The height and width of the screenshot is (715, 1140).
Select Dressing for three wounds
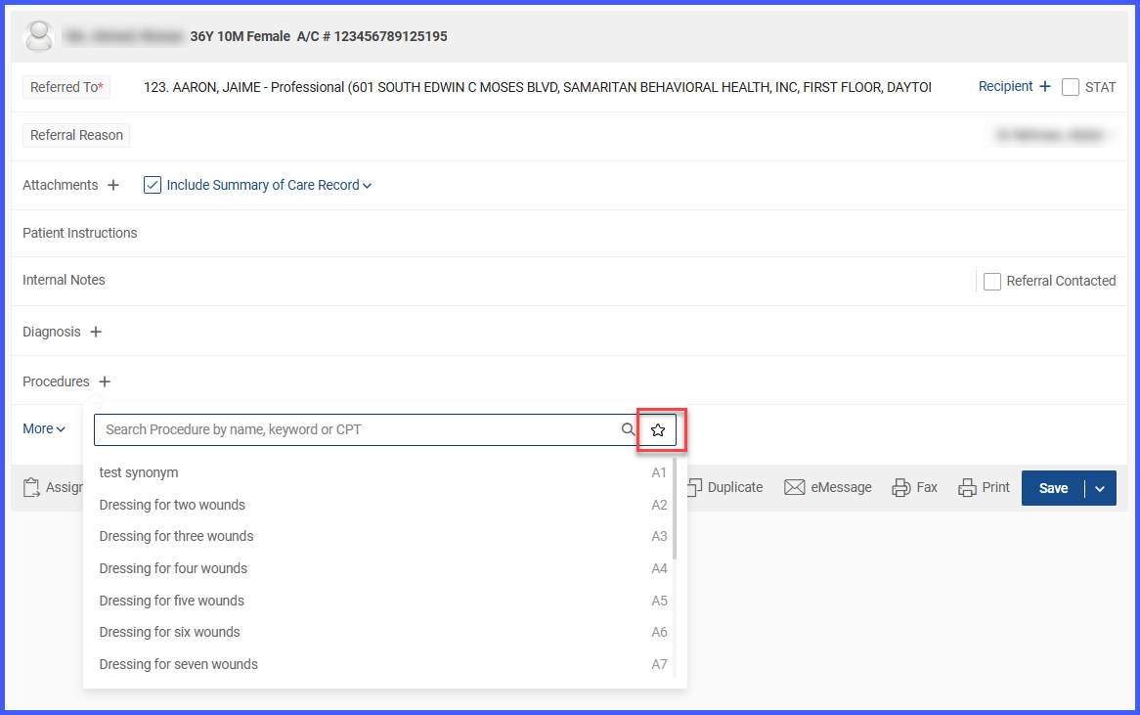coord(382,537)
